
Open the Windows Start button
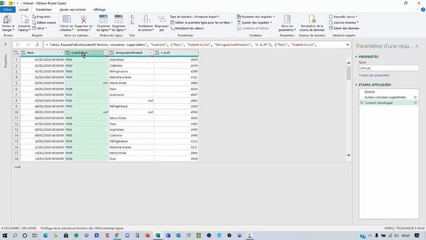pos(5,235)
